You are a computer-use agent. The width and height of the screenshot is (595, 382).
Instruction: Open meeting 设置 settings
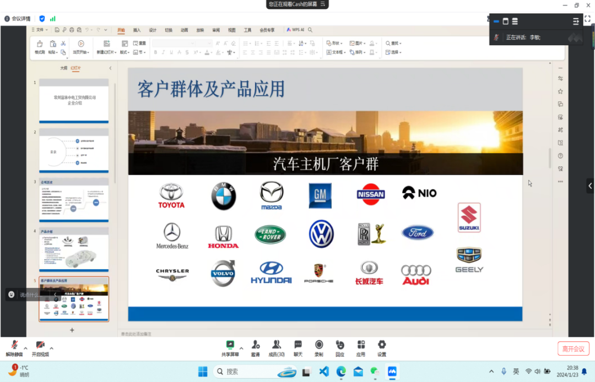(x=382, y=345)
